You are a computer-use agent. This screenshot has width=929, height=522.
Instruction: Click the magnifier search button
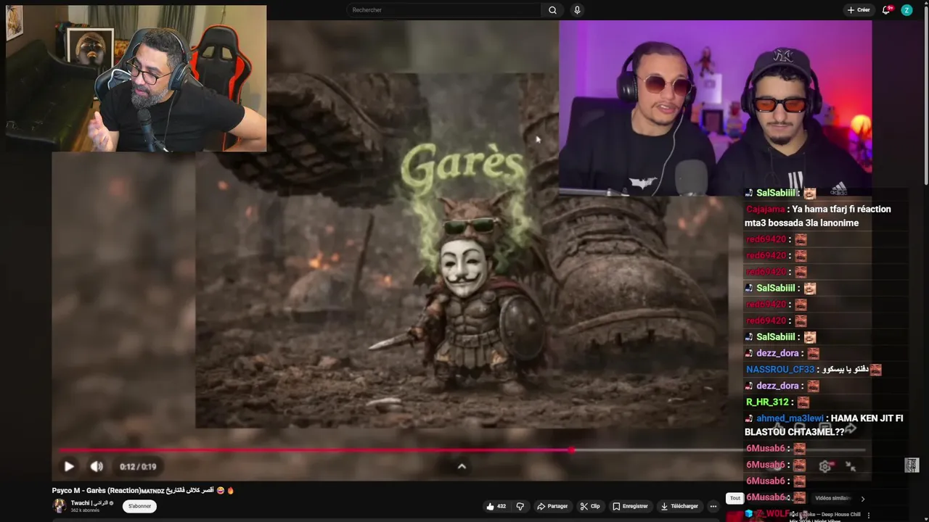(x=552, y=10)
